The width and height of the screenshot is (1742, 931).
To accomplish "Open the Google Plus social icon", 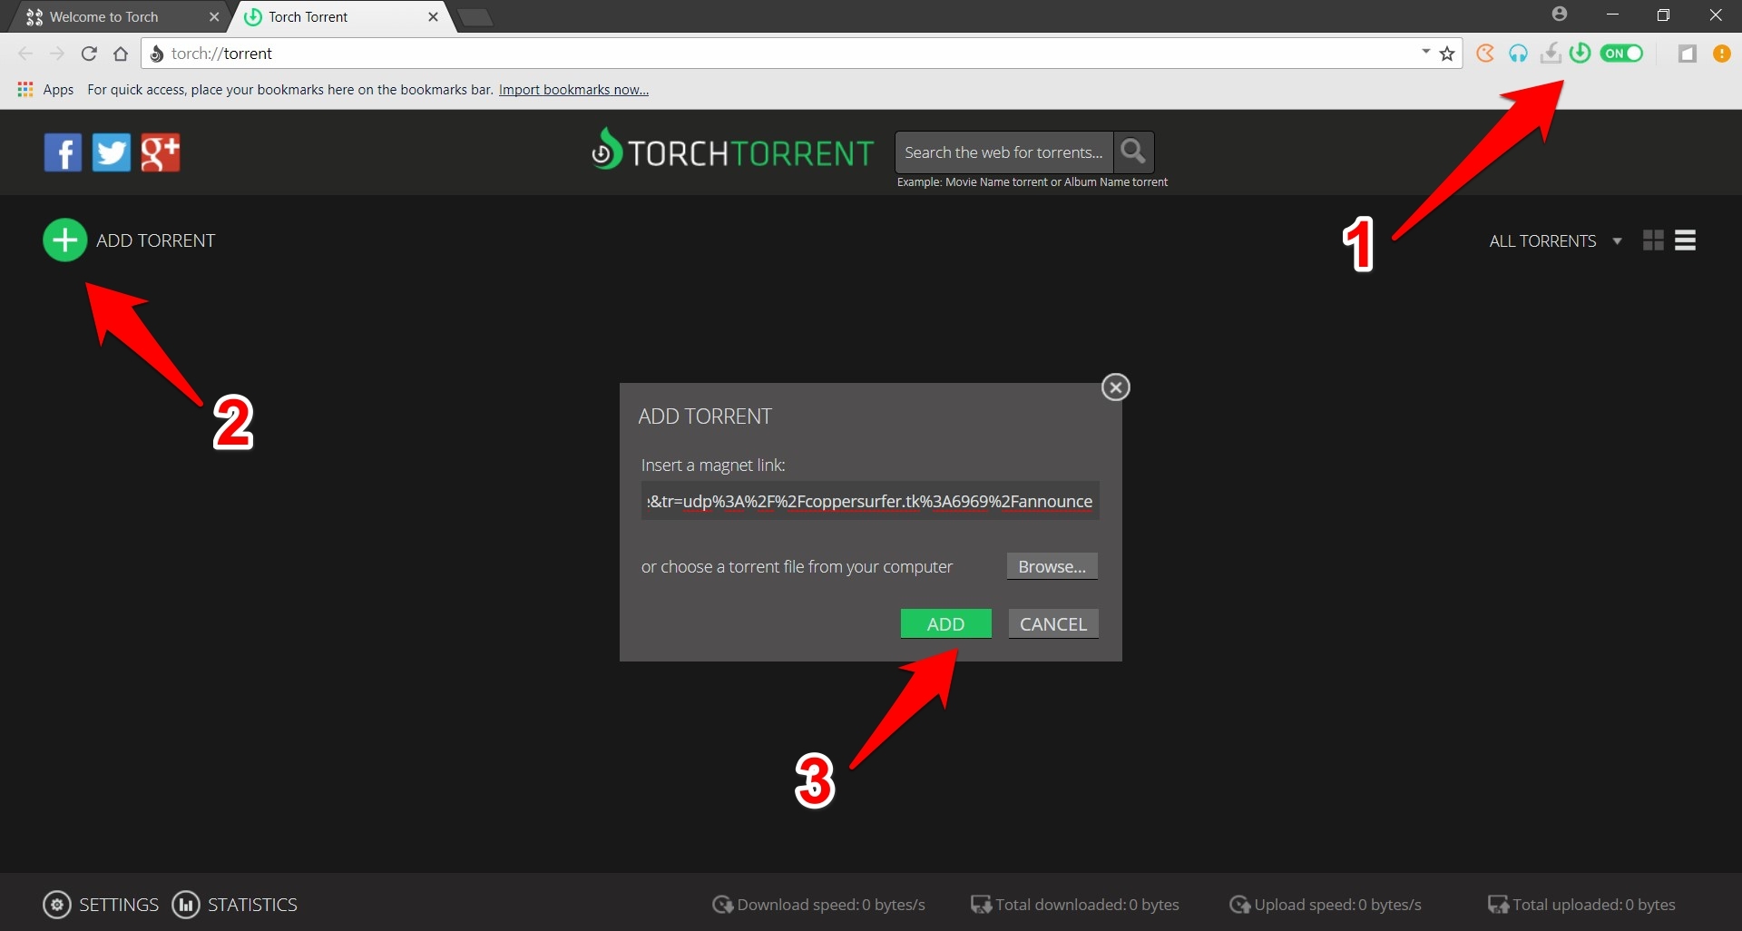I will click(161, 152).
